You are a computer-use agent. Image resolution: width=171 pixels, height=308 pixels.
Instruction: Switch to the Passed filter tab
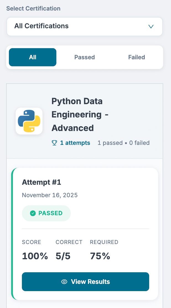click(84, 57)
